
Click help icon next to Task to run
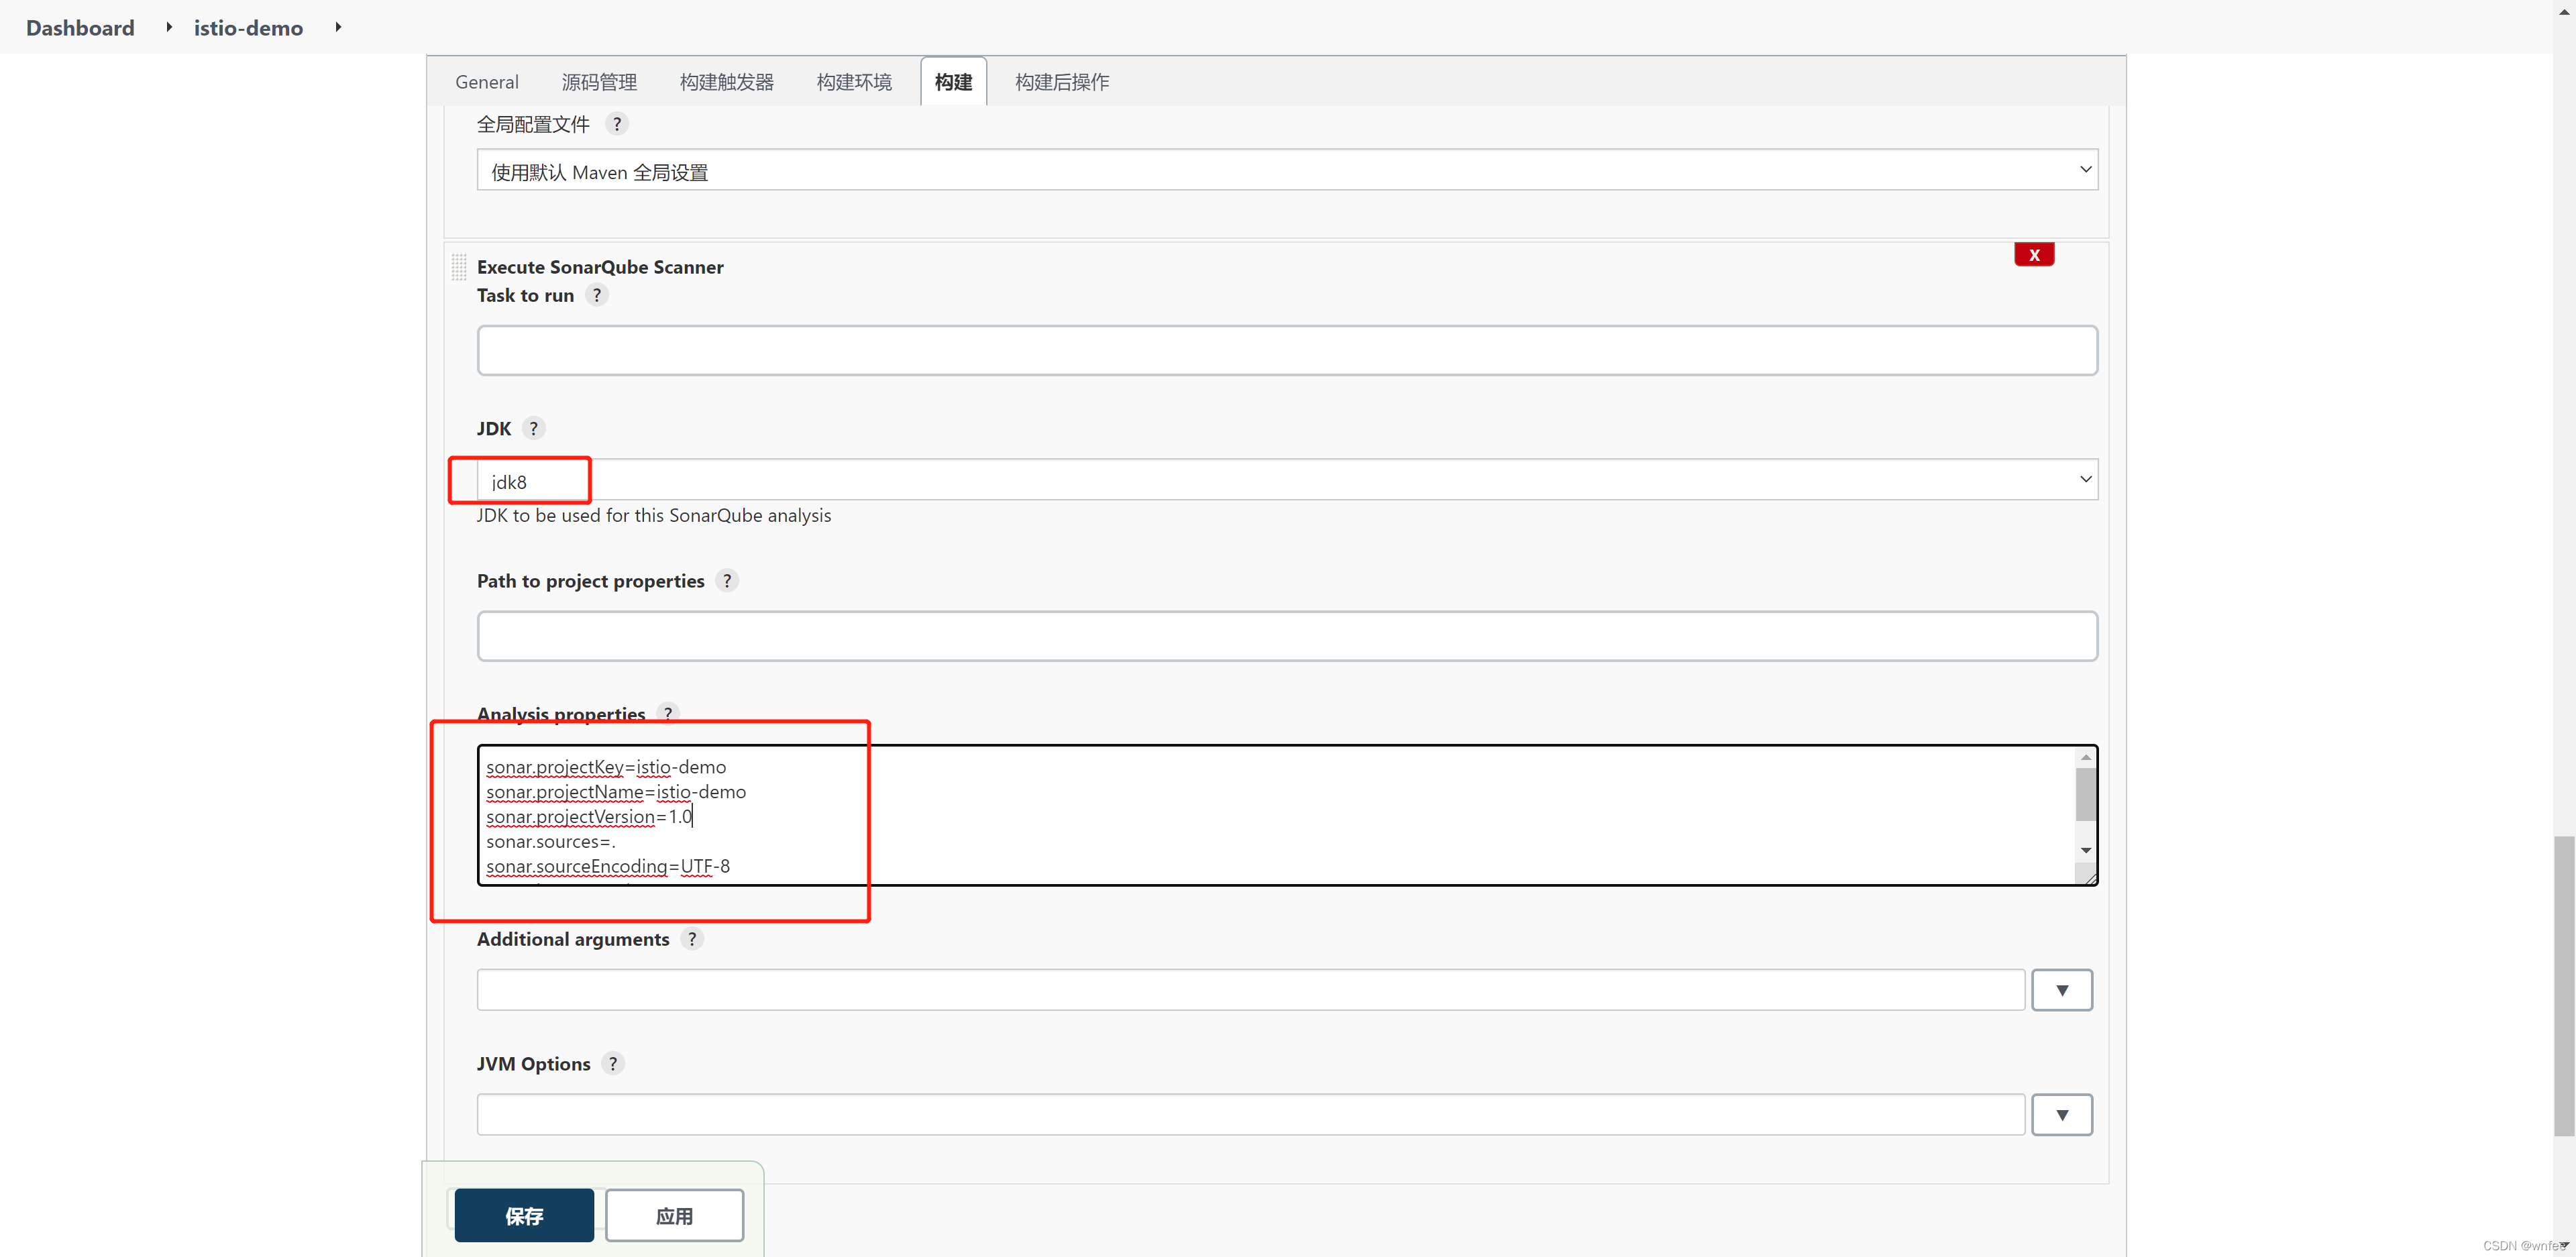(597, 295)
